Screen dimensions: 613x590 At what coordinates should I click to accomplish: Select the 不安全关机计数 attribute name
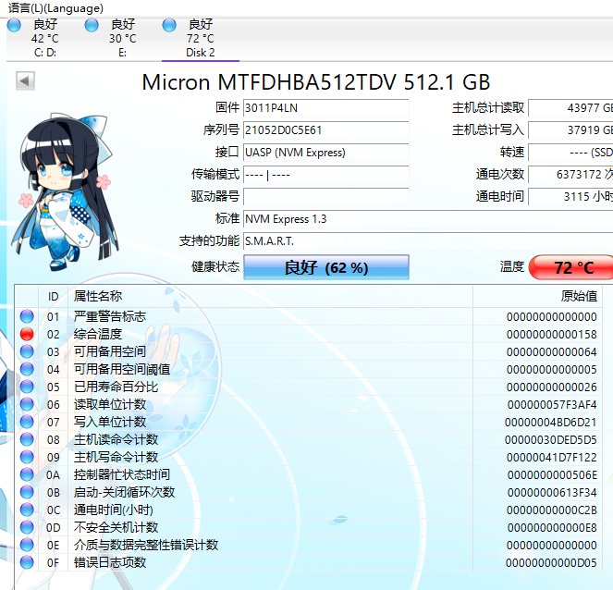[116, 527]
